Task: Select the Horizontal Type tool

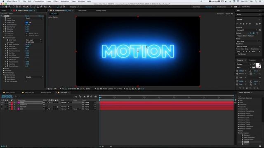Action: point(31,7)
